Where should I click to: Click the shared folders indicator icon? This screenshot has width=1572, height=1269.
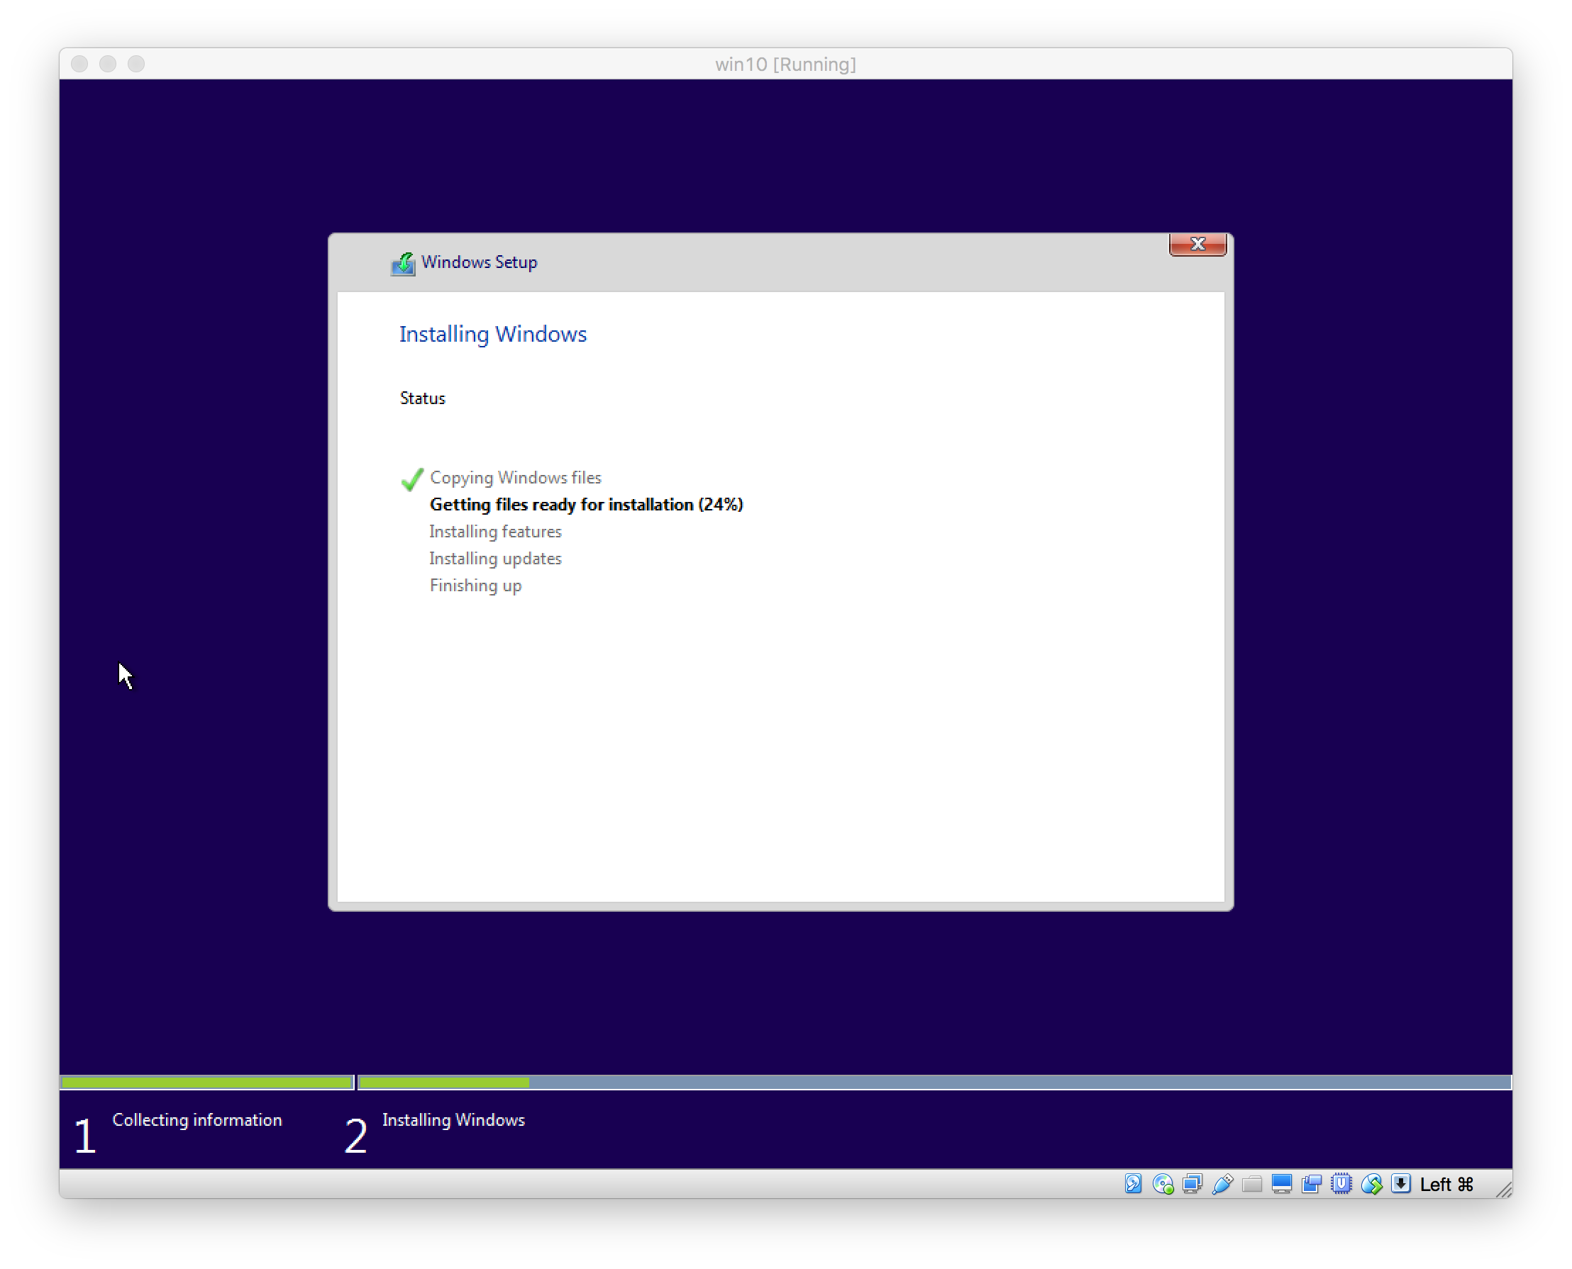(x=1252, y=1184)
